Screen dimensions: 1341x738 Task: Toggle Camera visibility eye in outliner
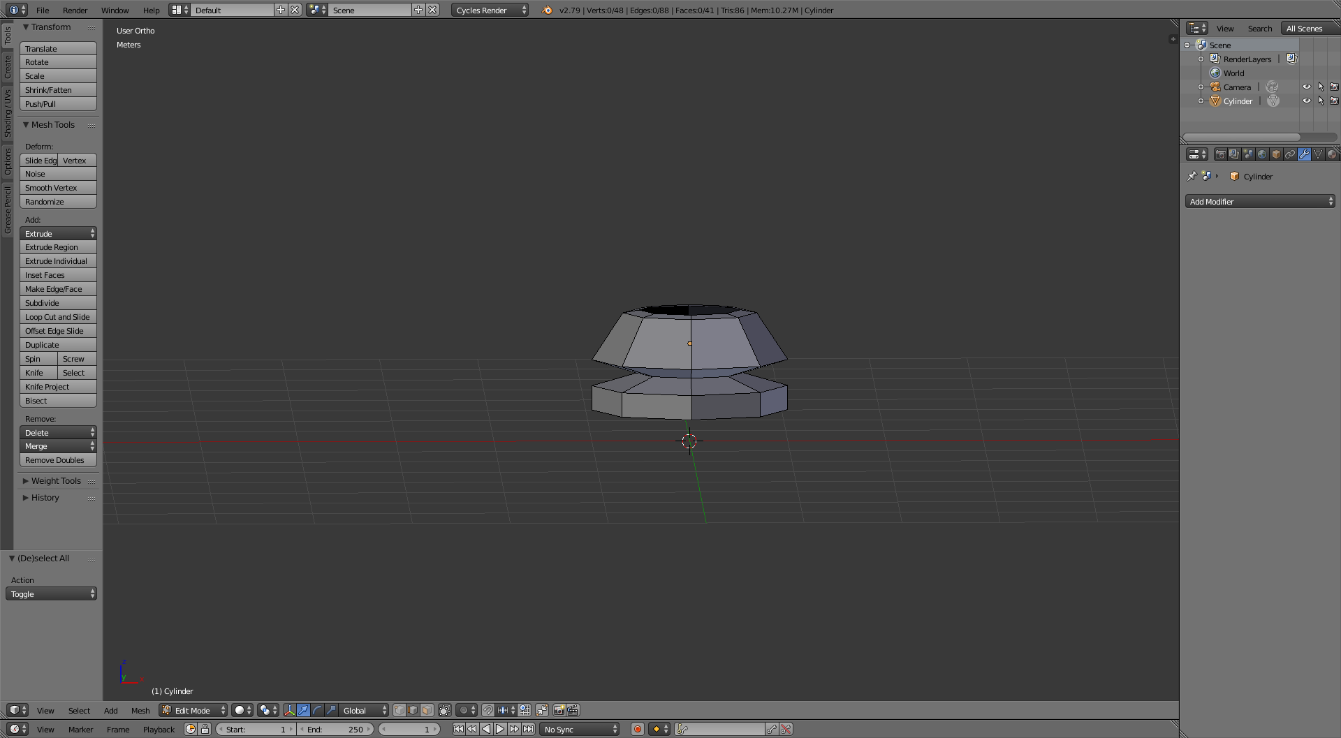[x=1306, y=87]
